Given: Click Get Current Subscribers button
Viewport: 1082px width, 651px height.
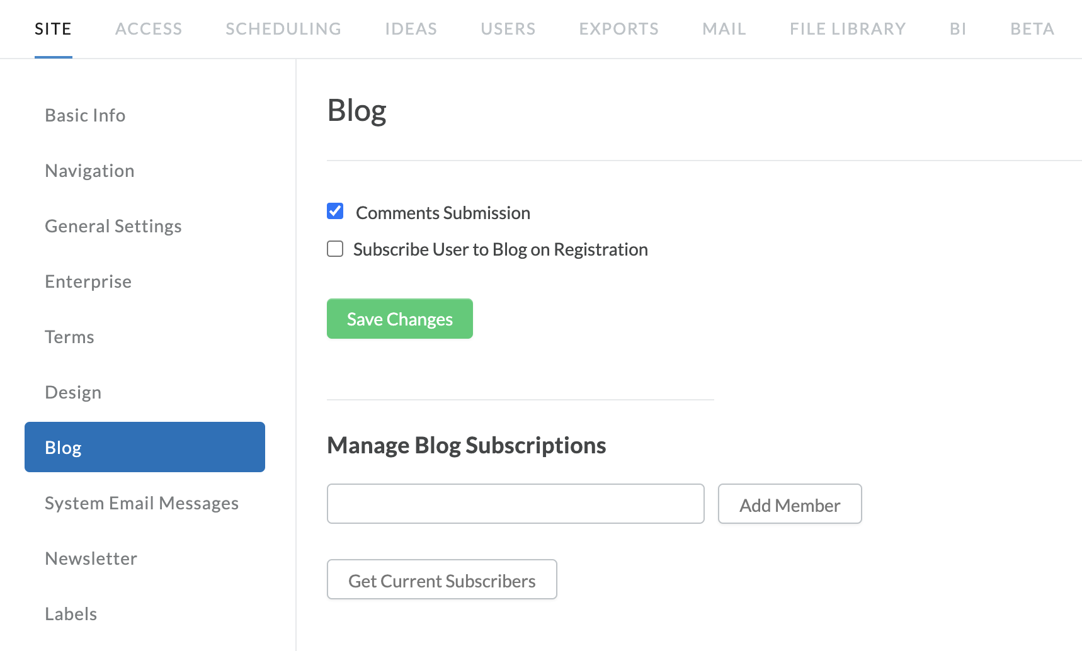Looking at the screenshot, I should [x=441, y=579].
